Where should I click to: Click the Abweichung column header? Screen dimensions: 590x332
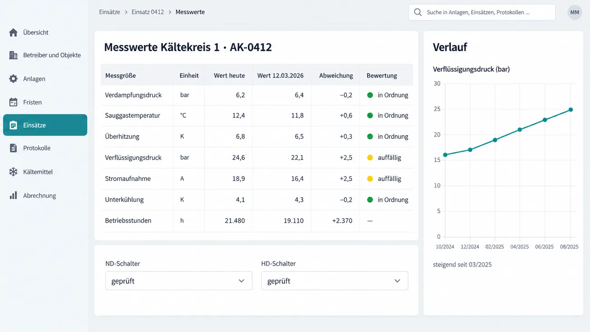click(x=336, y=76)
